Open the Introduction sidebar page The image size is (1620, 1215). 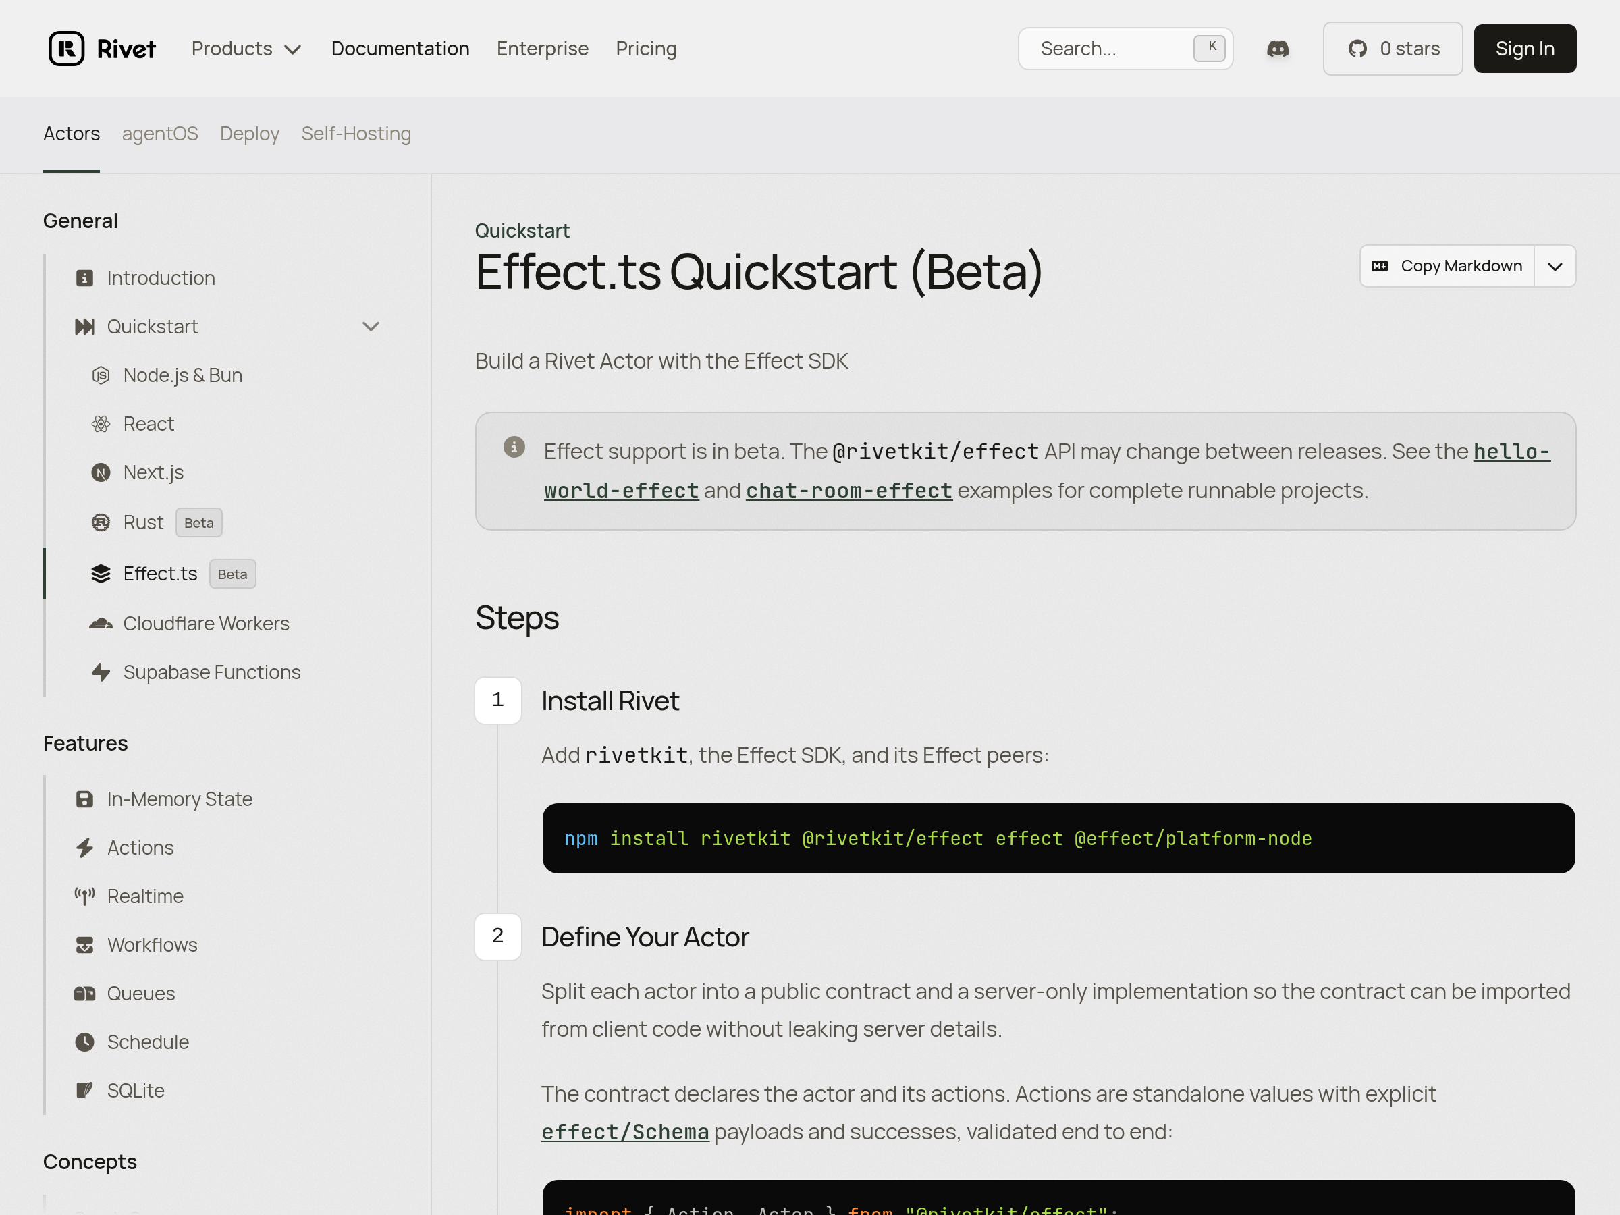pos(161,278)
